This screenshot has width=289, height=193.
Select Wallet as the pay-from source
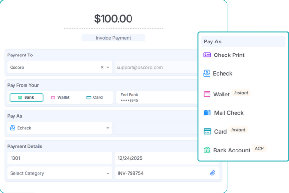[x=60, y=97]
